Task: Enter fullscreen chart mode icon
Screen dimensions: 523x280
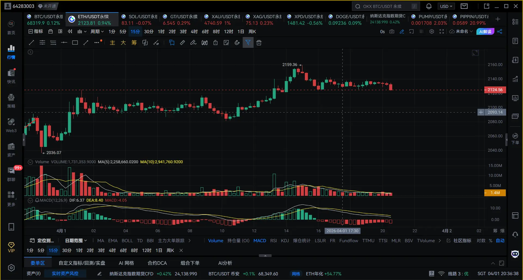Action: 442,32
